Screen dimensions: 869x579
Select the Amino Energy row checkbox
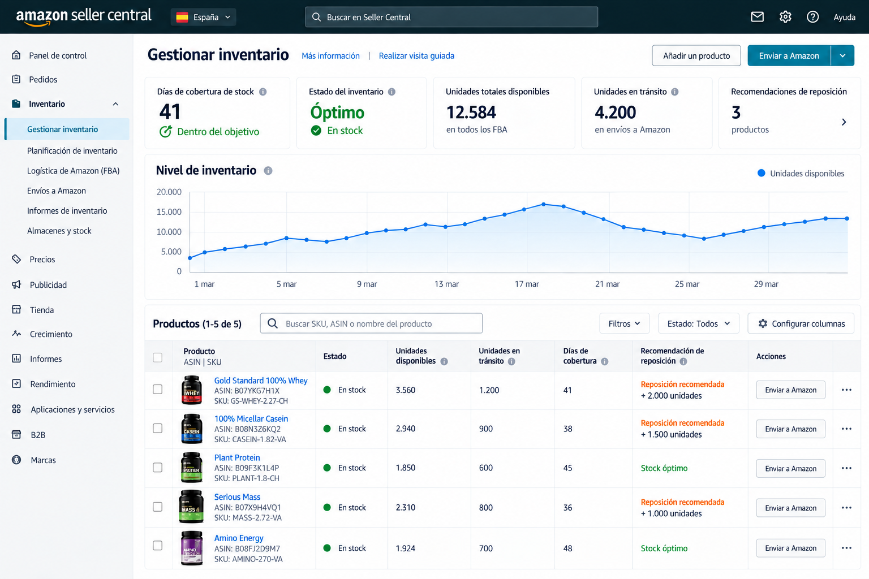point(158,546)
